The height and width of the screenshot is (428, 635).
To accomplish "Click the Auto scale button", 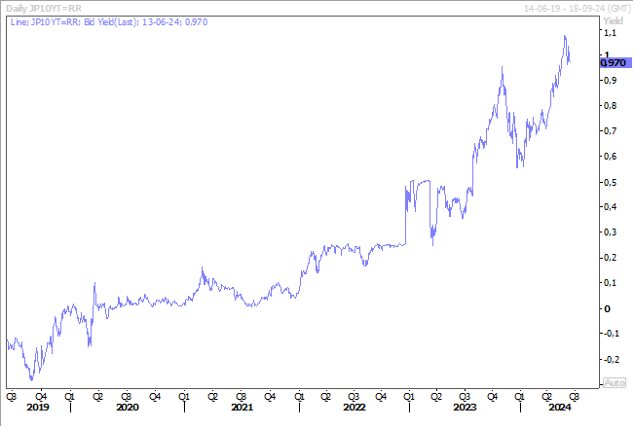I will [614, 383].
